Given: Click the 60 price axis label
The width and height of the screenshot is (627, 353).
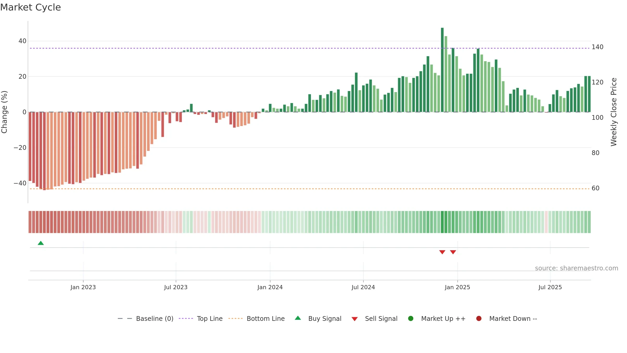Looking at the screenshot, I should click(x=596, y=188).
